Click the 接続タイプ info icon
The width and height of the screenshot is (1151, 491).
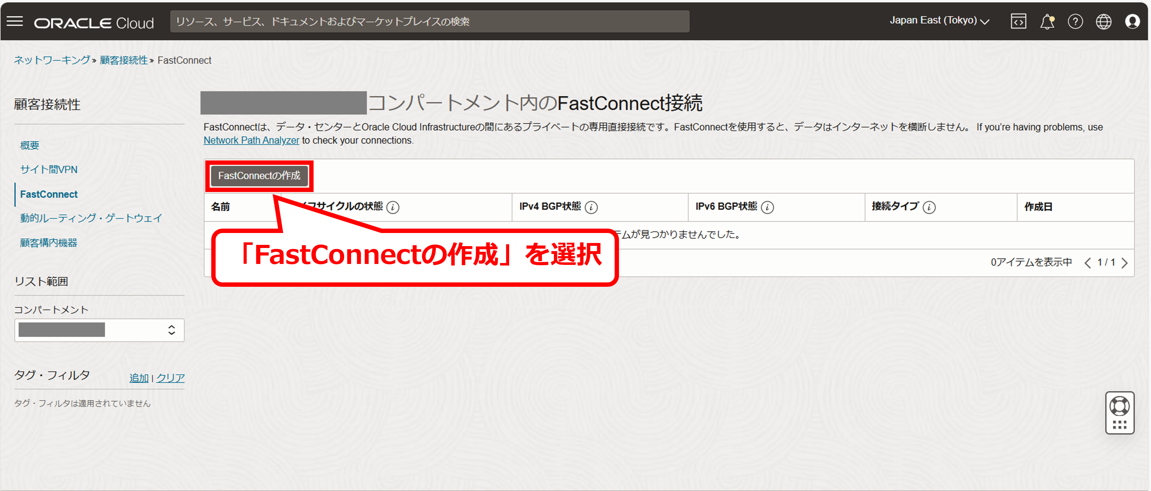coord(929,207)
